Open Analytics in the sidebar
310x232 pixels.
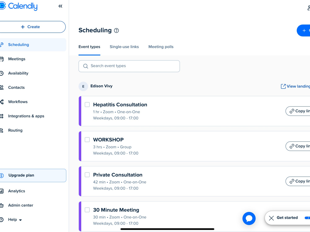point(17,191)
